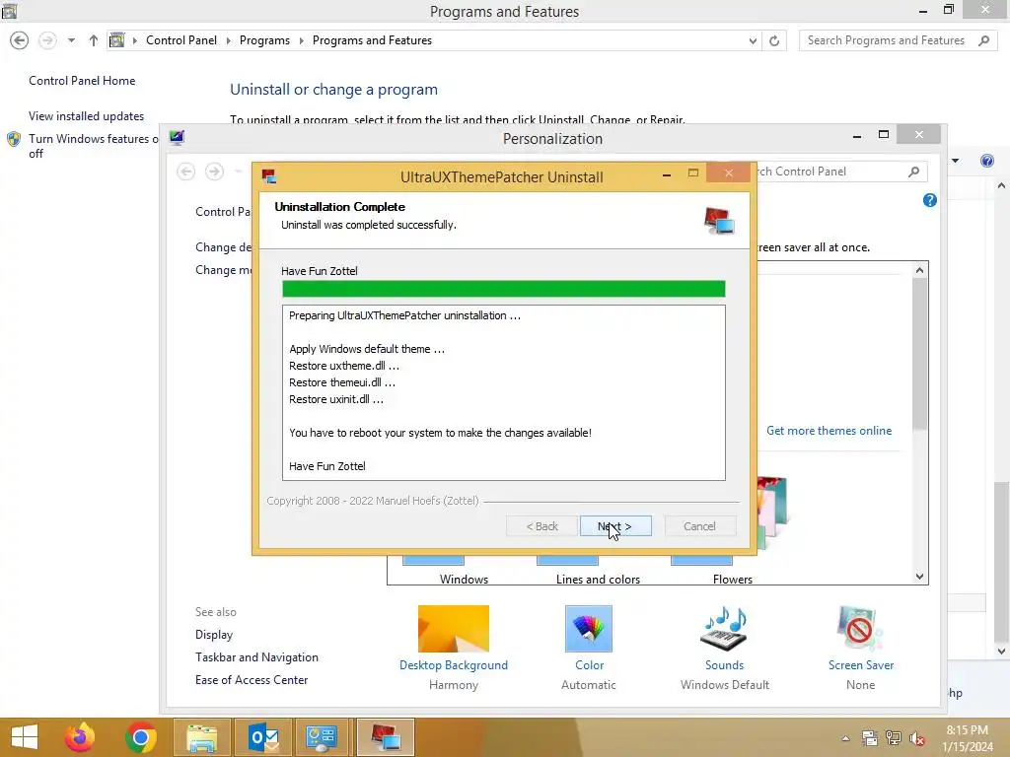Screen dimensions: 1010x757
Task: Click Control Panel breadcrumb
Action: (181, 40)
